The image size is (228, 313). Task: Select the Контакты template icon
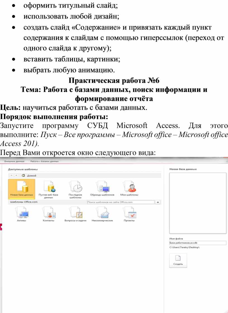[48, 214]
